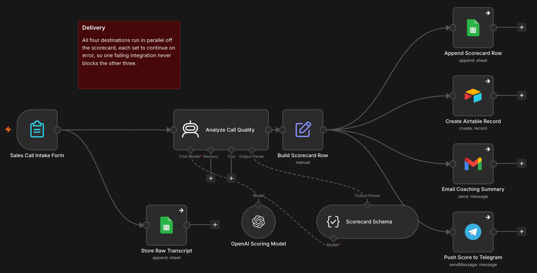Click the 'sendMessage: message' subtitle
Image resolution: width=537 pixels, height=273 pixels.
coord(473,265)
